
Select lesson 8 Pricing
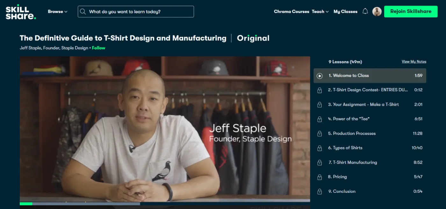[x=370, y=177]
